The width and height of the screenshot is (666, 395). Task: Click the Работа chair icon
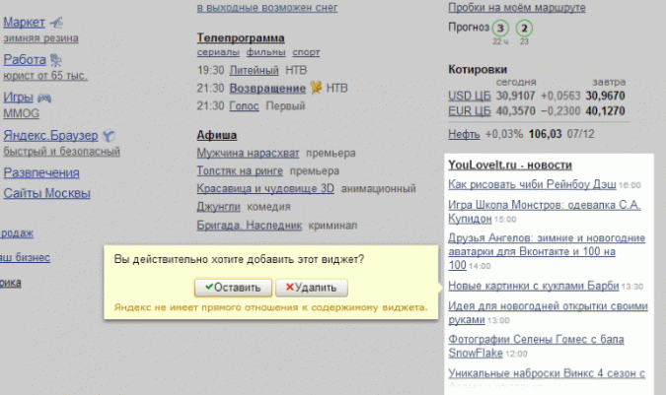coord(55,60)
